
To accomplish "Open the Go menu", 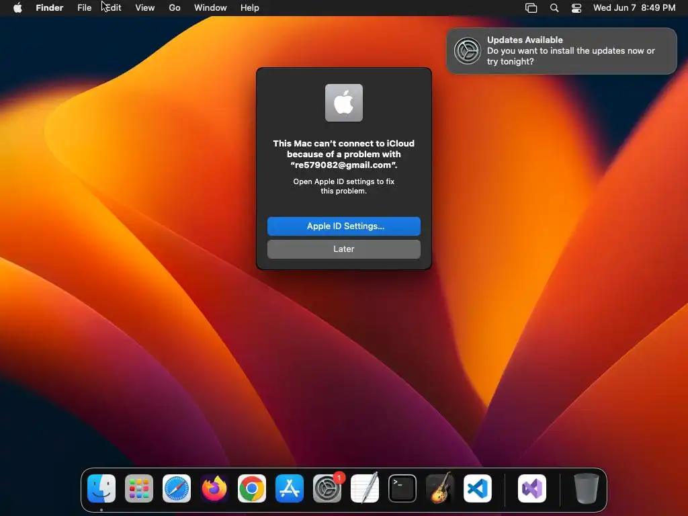I will [175, 8].
